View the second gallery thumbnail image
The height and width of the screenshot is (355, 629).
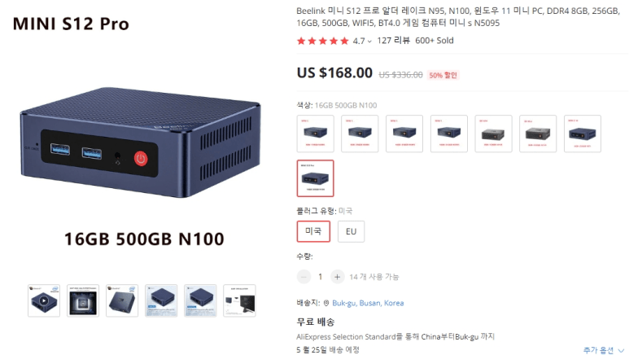83,300
